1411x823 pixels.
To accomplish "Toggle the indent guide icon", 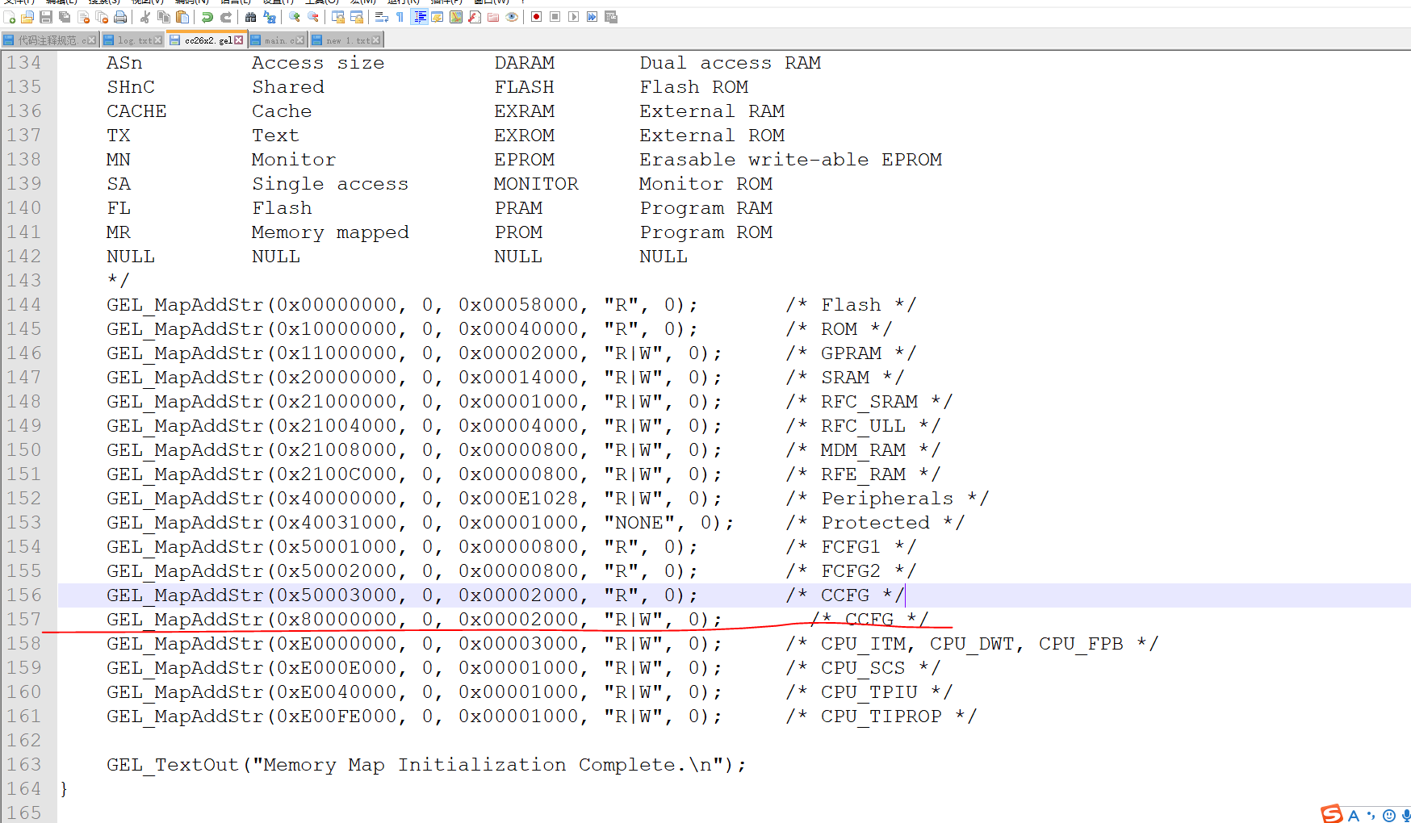I will tap(419, 17).
